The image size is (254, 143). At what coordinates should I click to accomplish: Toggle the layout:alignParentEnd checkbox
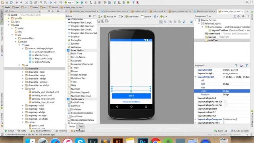[x=225, y=102]
